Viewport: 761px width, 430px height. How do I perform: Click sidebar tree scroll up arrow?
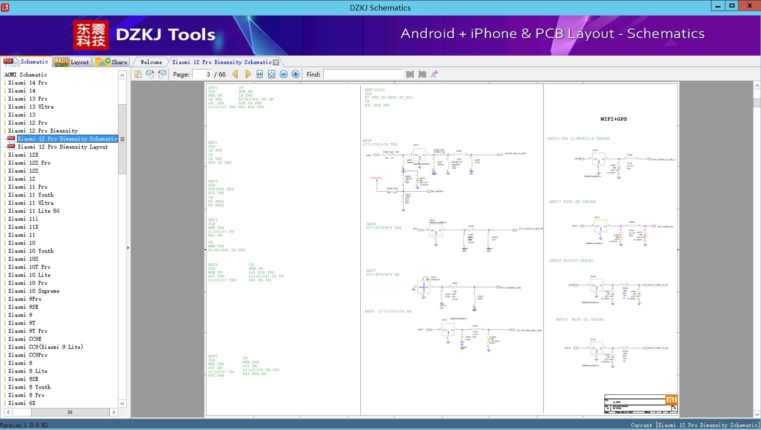click(122, 75)
